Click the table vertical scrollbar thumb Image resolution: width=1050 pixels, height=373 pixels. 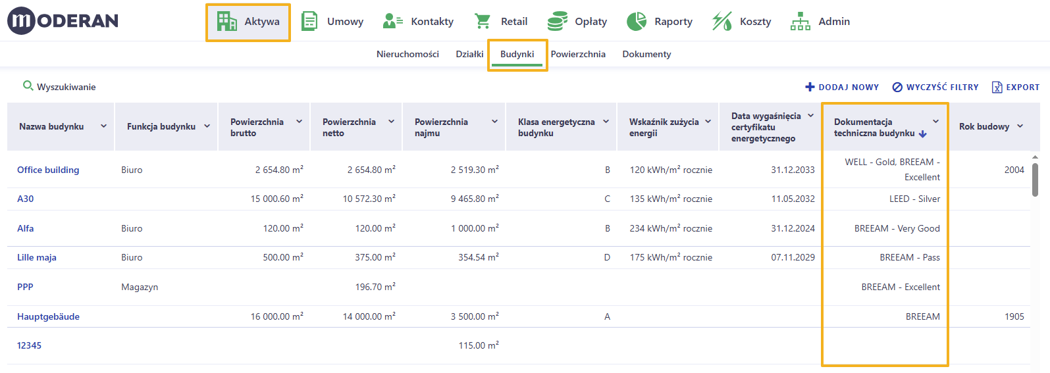1035,180
